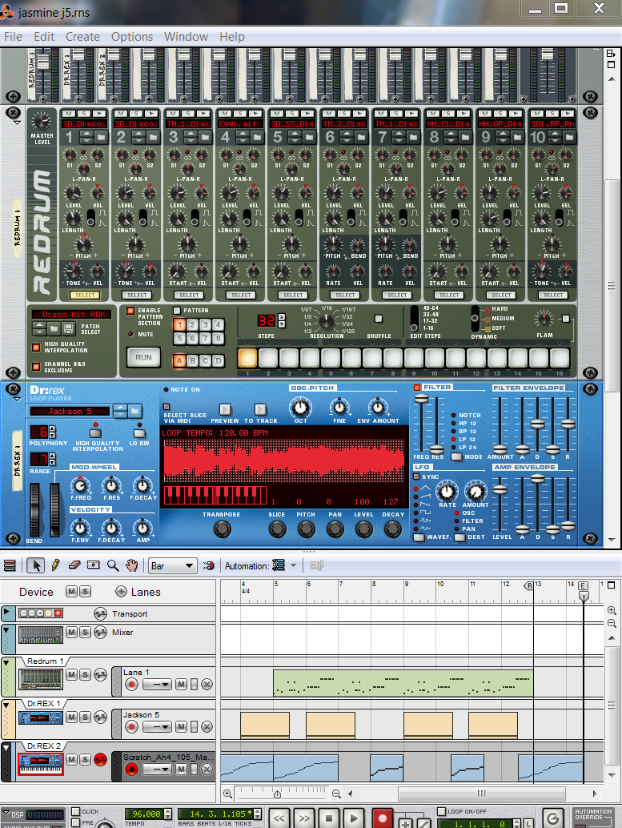Load sample for Redrum channel 1 folder icon
This screenshot has height=828, width=622.
pos(101,137)
